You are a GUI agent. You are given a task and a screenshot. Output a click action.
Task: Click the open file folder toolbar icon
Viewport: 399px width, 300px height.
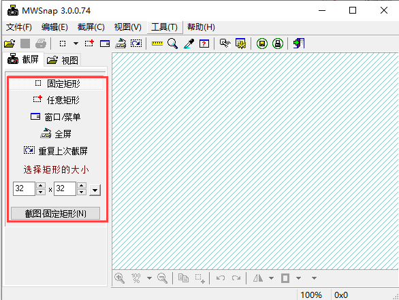(10, 44)
